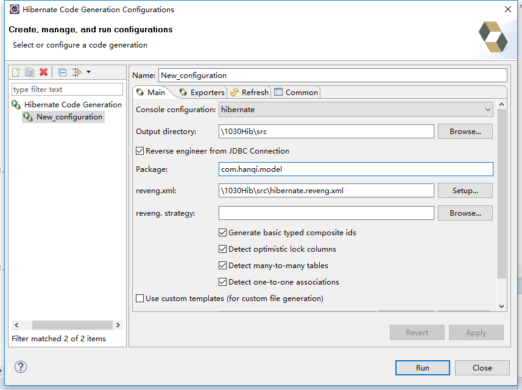Click the Main tab vertical scrollbar thumb
522x390 pixels.
point(502,194)
